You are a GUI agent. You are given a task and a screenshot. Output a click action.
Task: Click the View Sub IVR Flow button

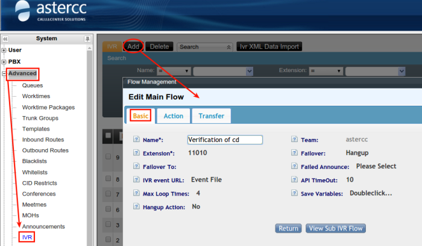[336, 229]
